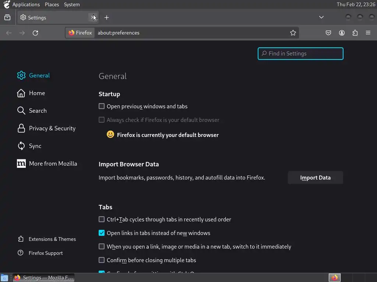
Task: Add a new tab with plus icon
Action: (x=106, y=18)
